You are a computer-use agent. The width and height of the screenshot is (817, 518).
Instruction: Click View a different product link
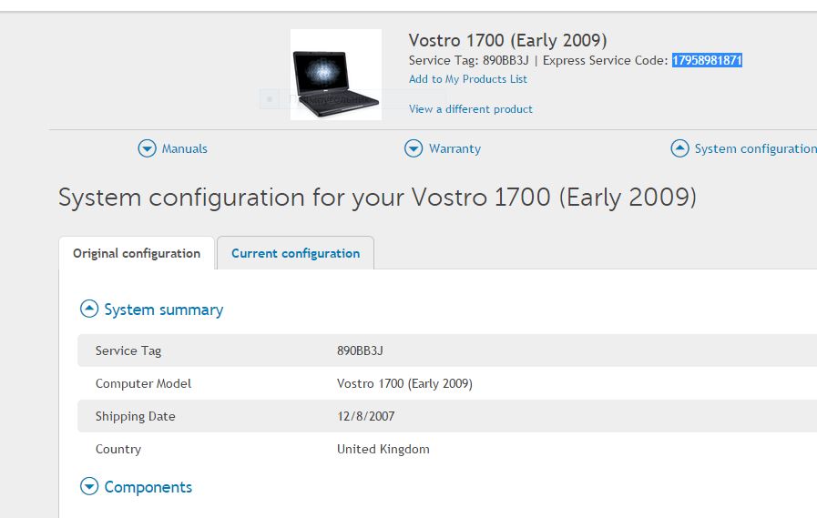pos(471,109)
